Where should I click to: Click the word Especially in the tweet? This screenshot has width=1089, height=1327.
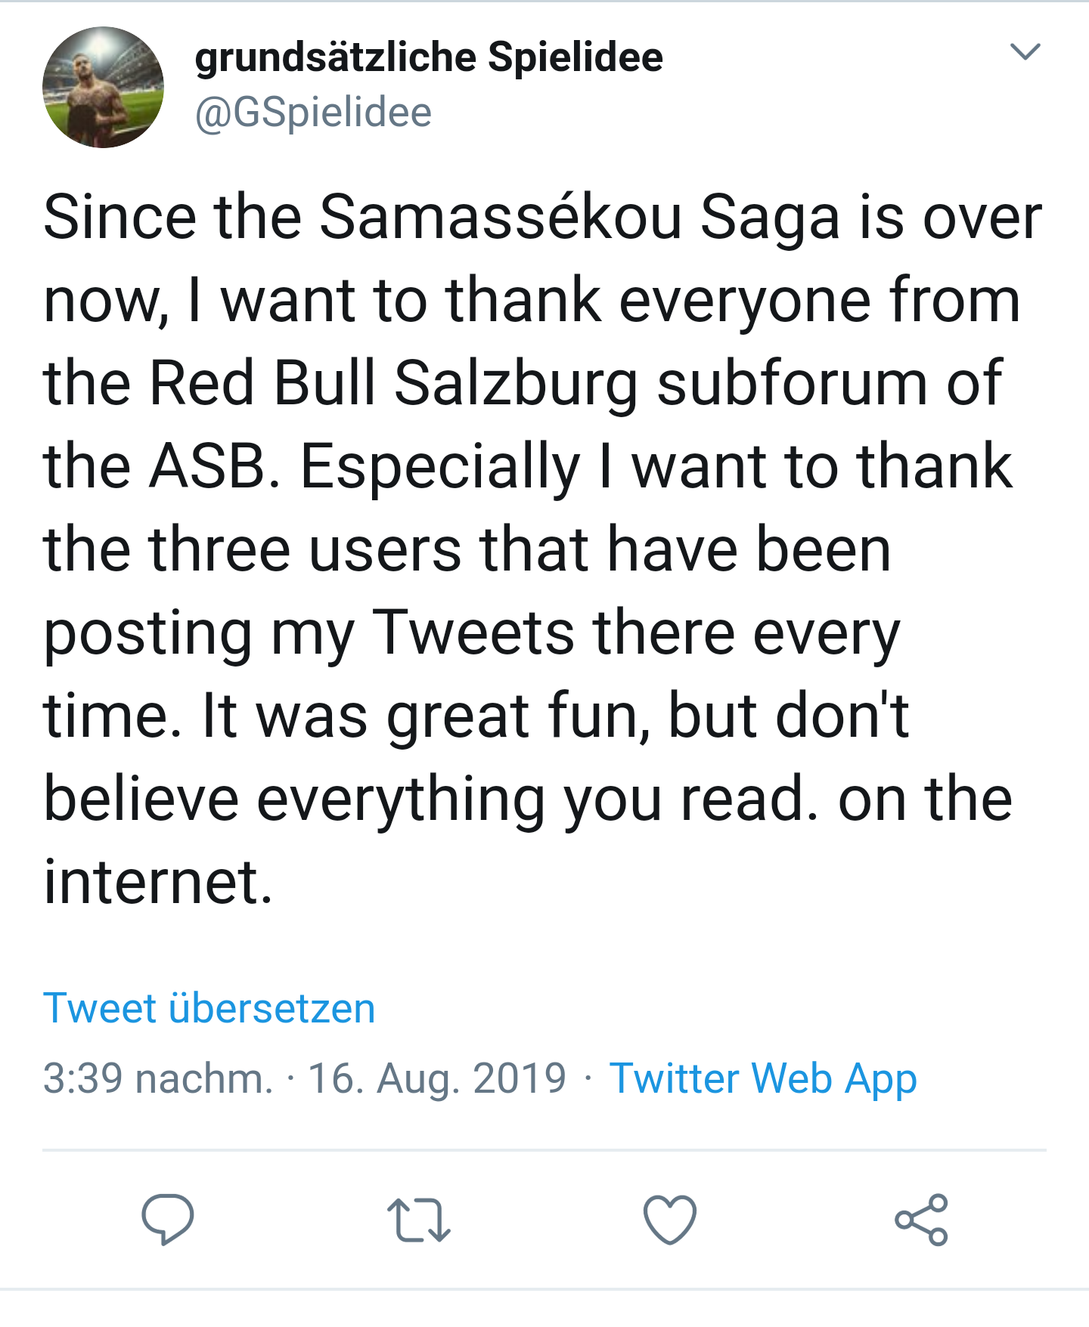pos(440,466)
